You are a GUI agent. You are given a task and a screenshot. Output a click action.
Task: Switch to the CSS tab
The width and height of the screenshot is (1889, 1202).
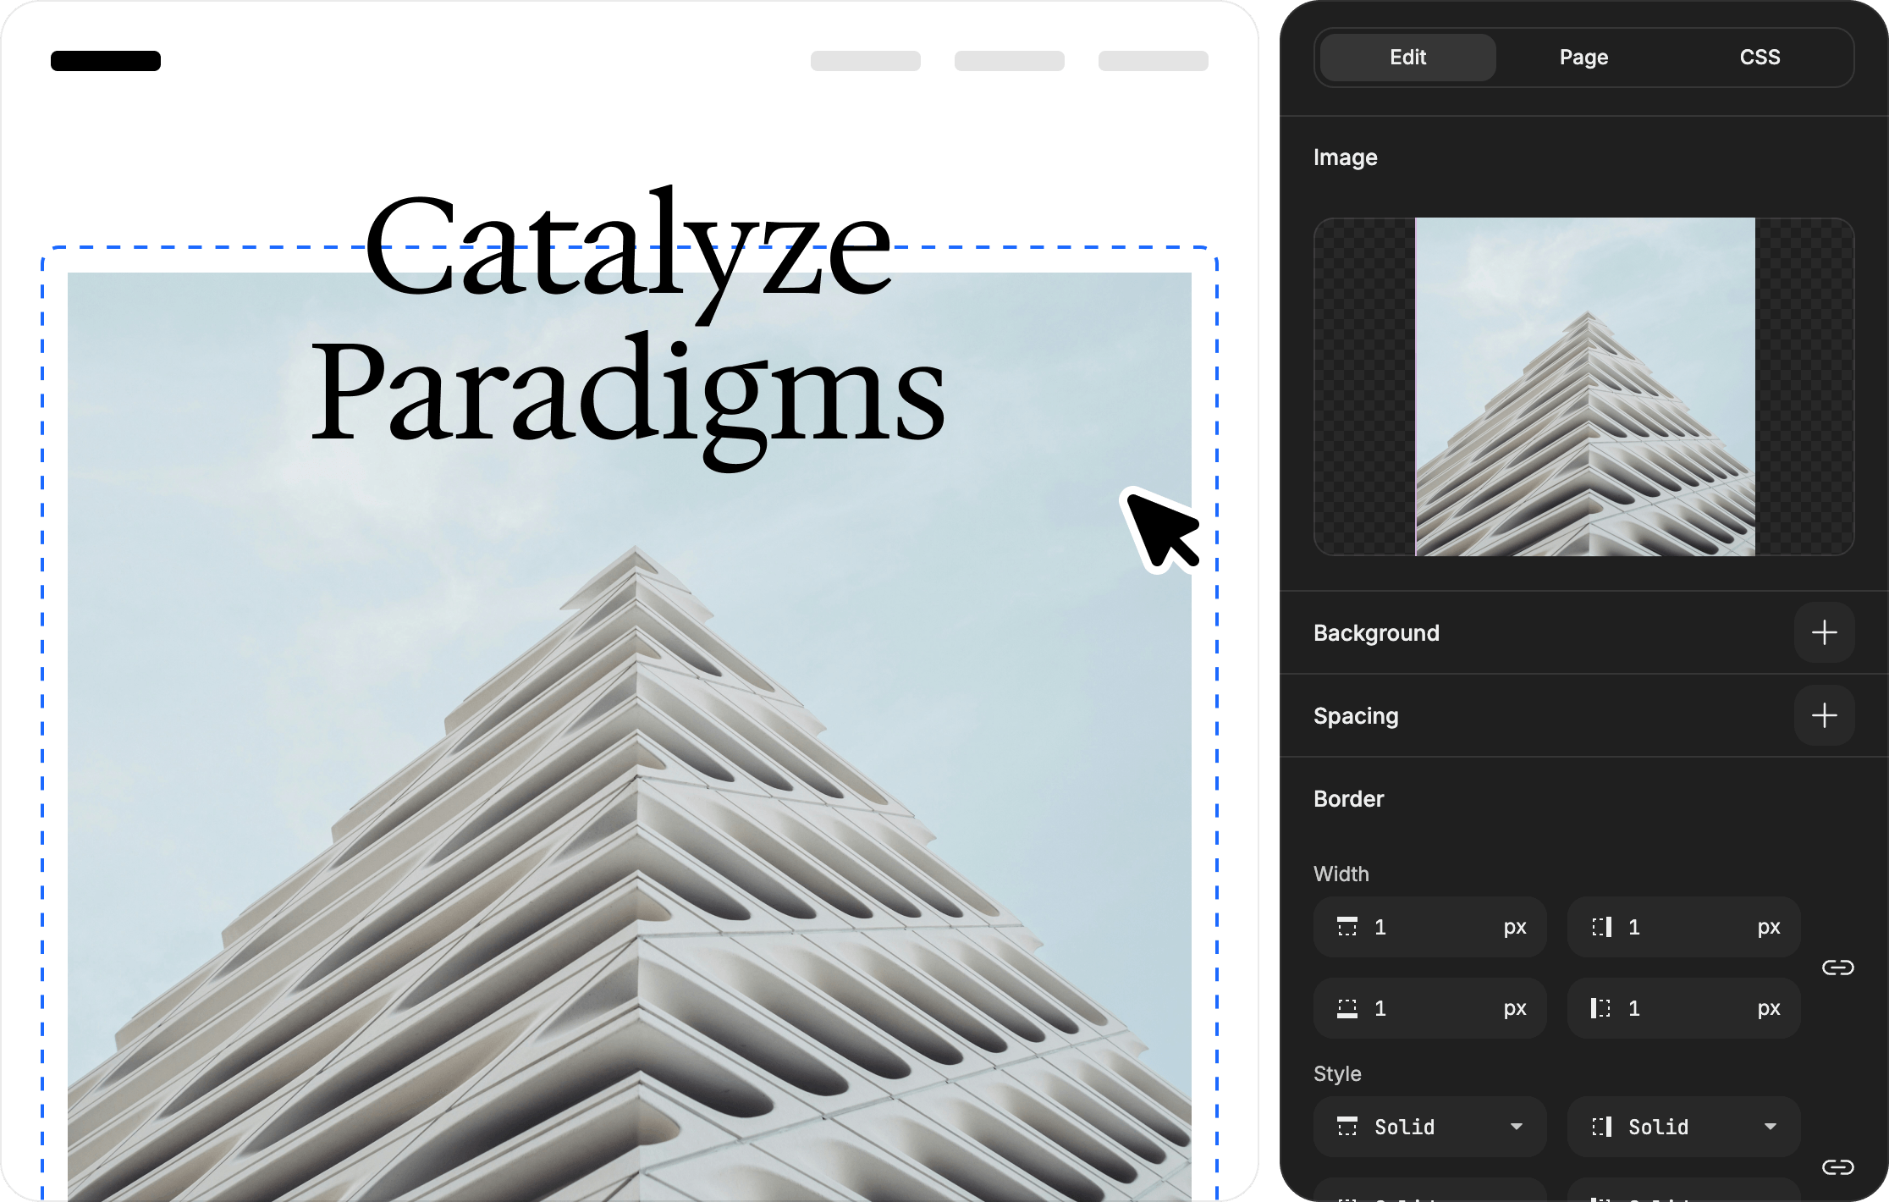point(1760,57)
